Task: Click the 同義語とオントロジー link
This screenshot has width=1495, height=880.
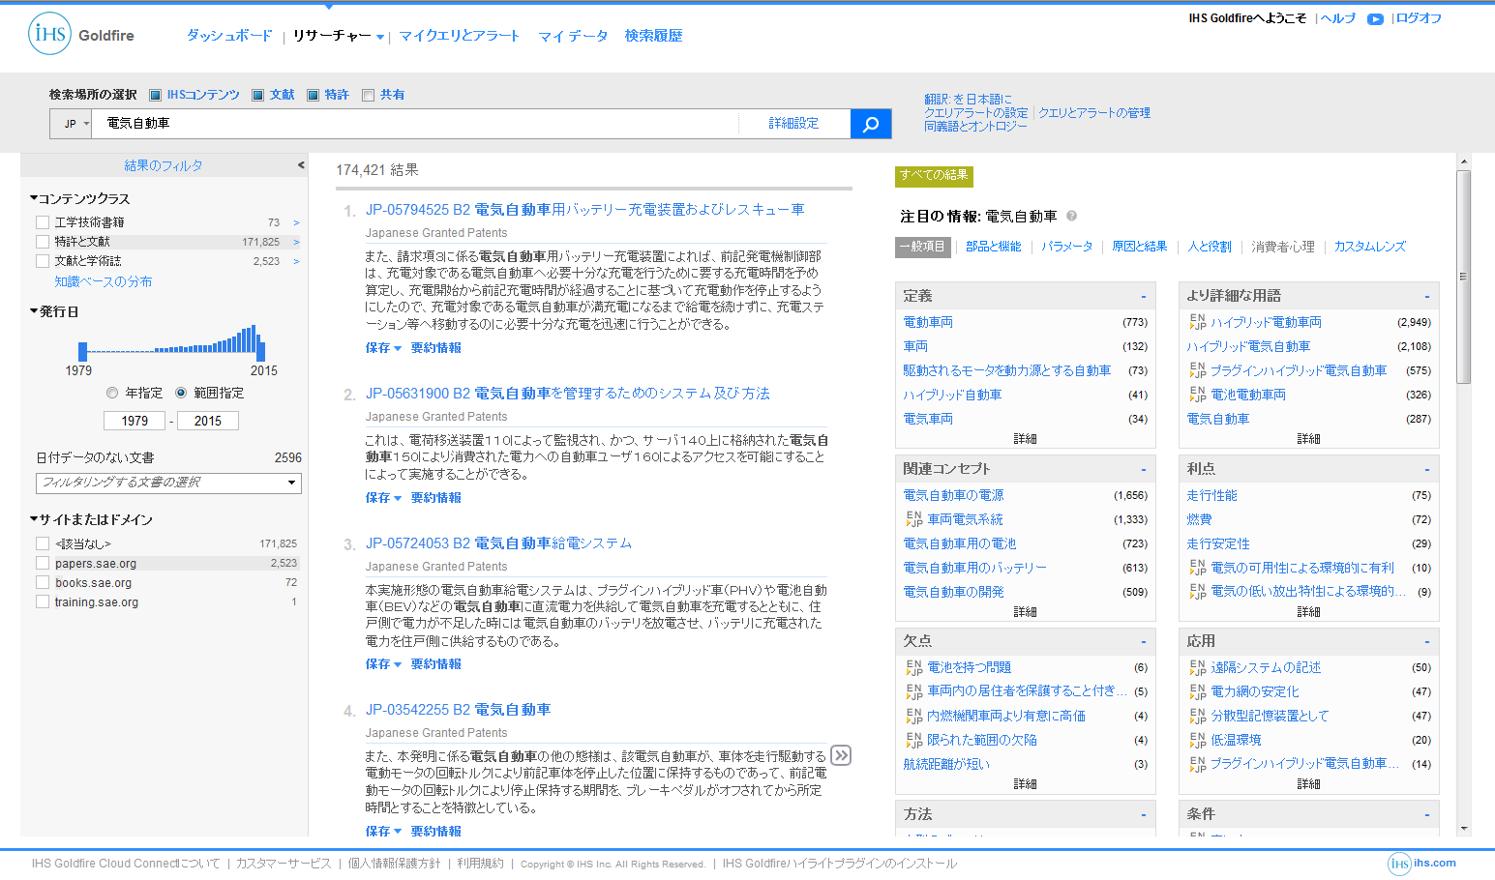Action: [x=975, y=127]
